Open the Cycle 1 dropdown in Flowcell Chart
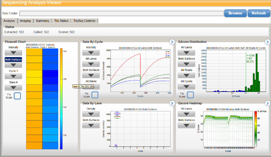 pyautogui.click(x=13, y=76)
